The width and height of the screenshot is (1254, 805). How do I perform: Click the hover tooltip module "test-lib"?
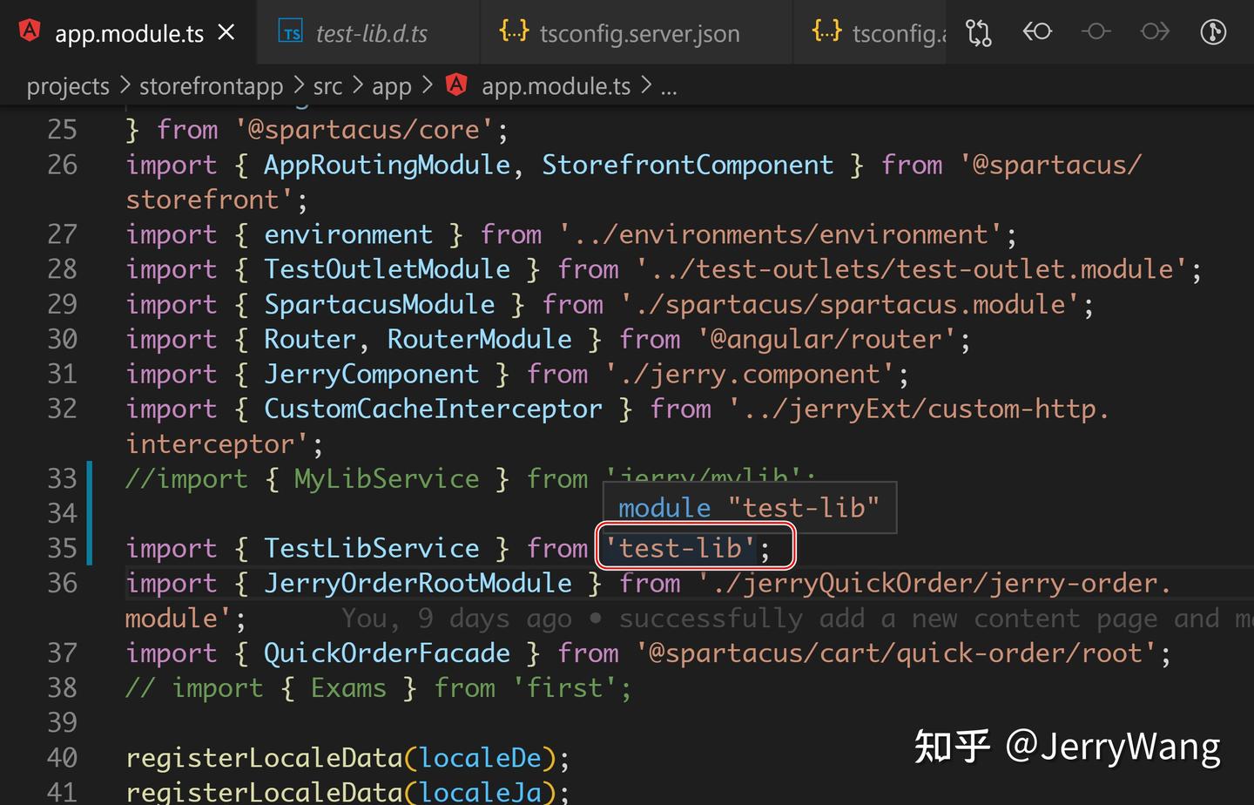tap(748, 507)
